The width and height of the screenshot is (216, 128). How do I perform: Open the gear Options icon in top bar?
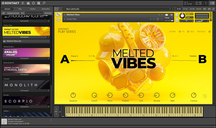[33, 3]
